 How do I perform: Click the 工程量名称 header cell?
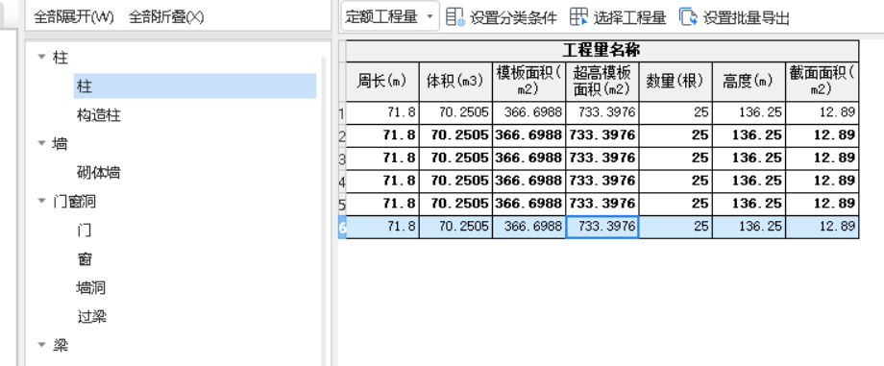[602, 51]
